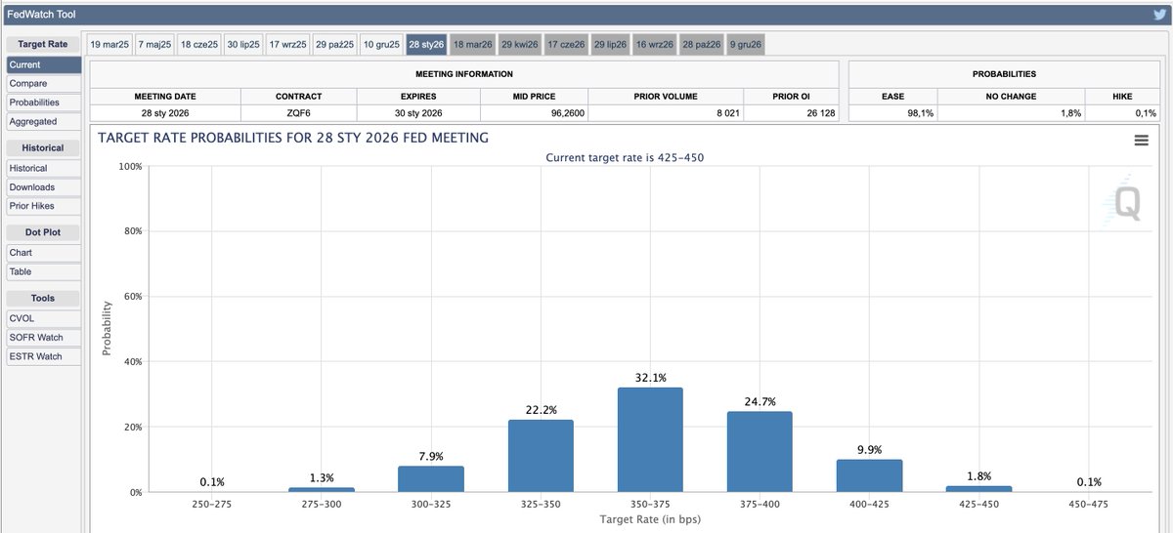The width and height of the screenshot is (1173, 533).
Task: Switch to the 17 cze26 meeting tab
Action: pyautogui.click(x=566, y=45)
